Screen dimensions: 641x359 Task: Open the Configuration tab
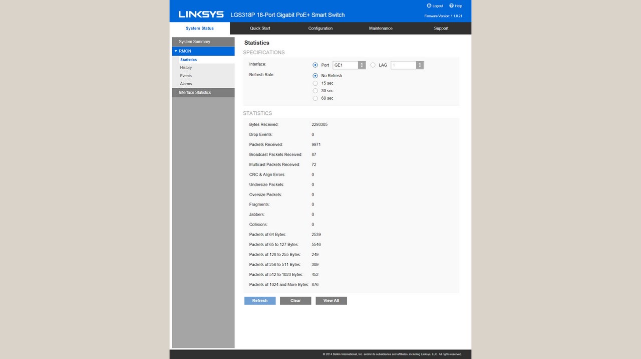(x=320, y=29)
